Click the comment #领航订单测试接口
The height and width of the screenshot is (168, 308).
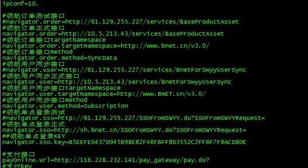(x=33, y=16)
